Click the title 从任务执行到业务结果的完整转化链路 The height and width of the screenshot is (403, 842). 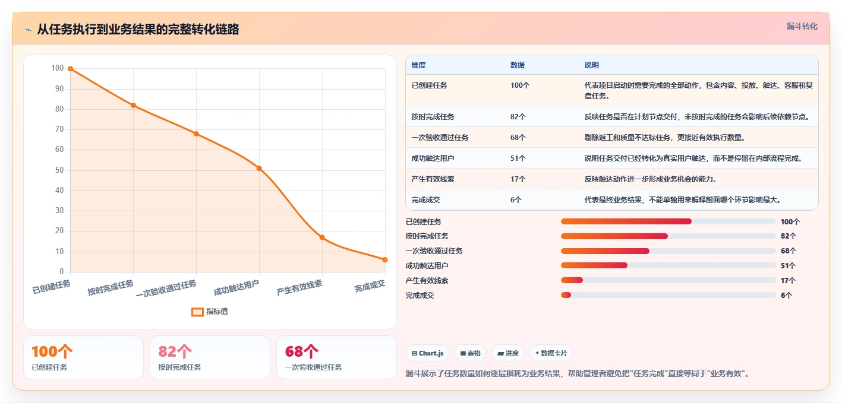[138, 29]
